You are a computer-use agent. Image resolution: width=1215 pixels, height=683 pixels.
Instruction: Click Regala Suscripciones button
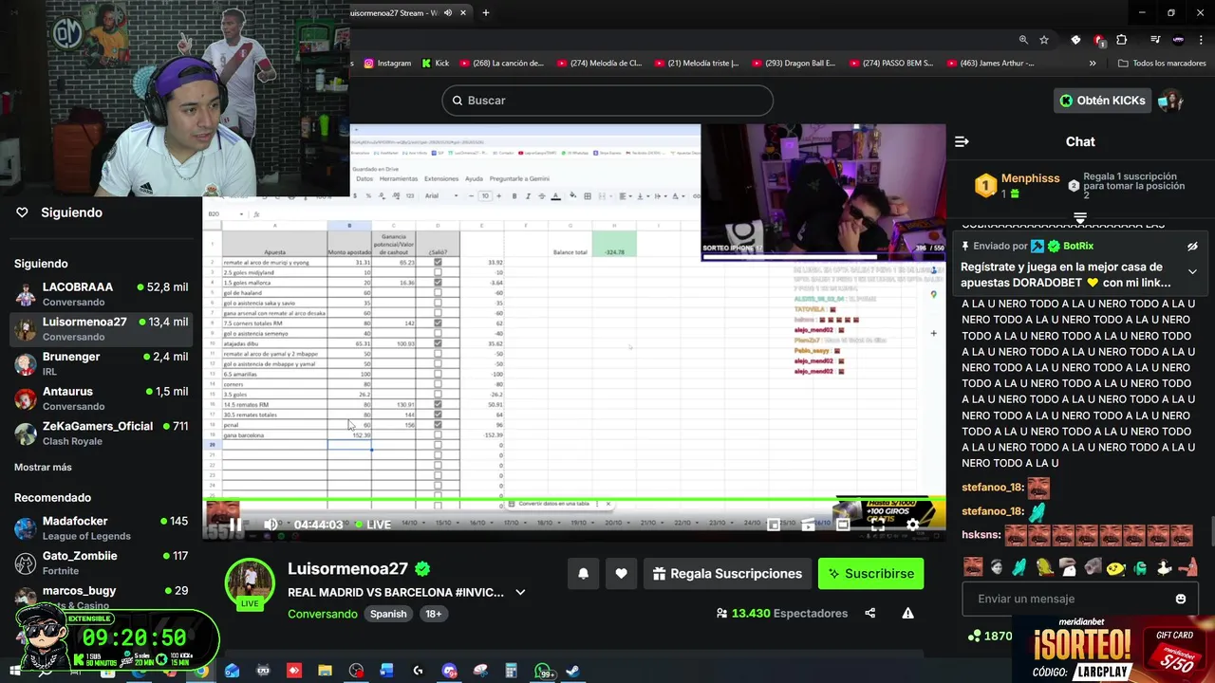(727, 574)
